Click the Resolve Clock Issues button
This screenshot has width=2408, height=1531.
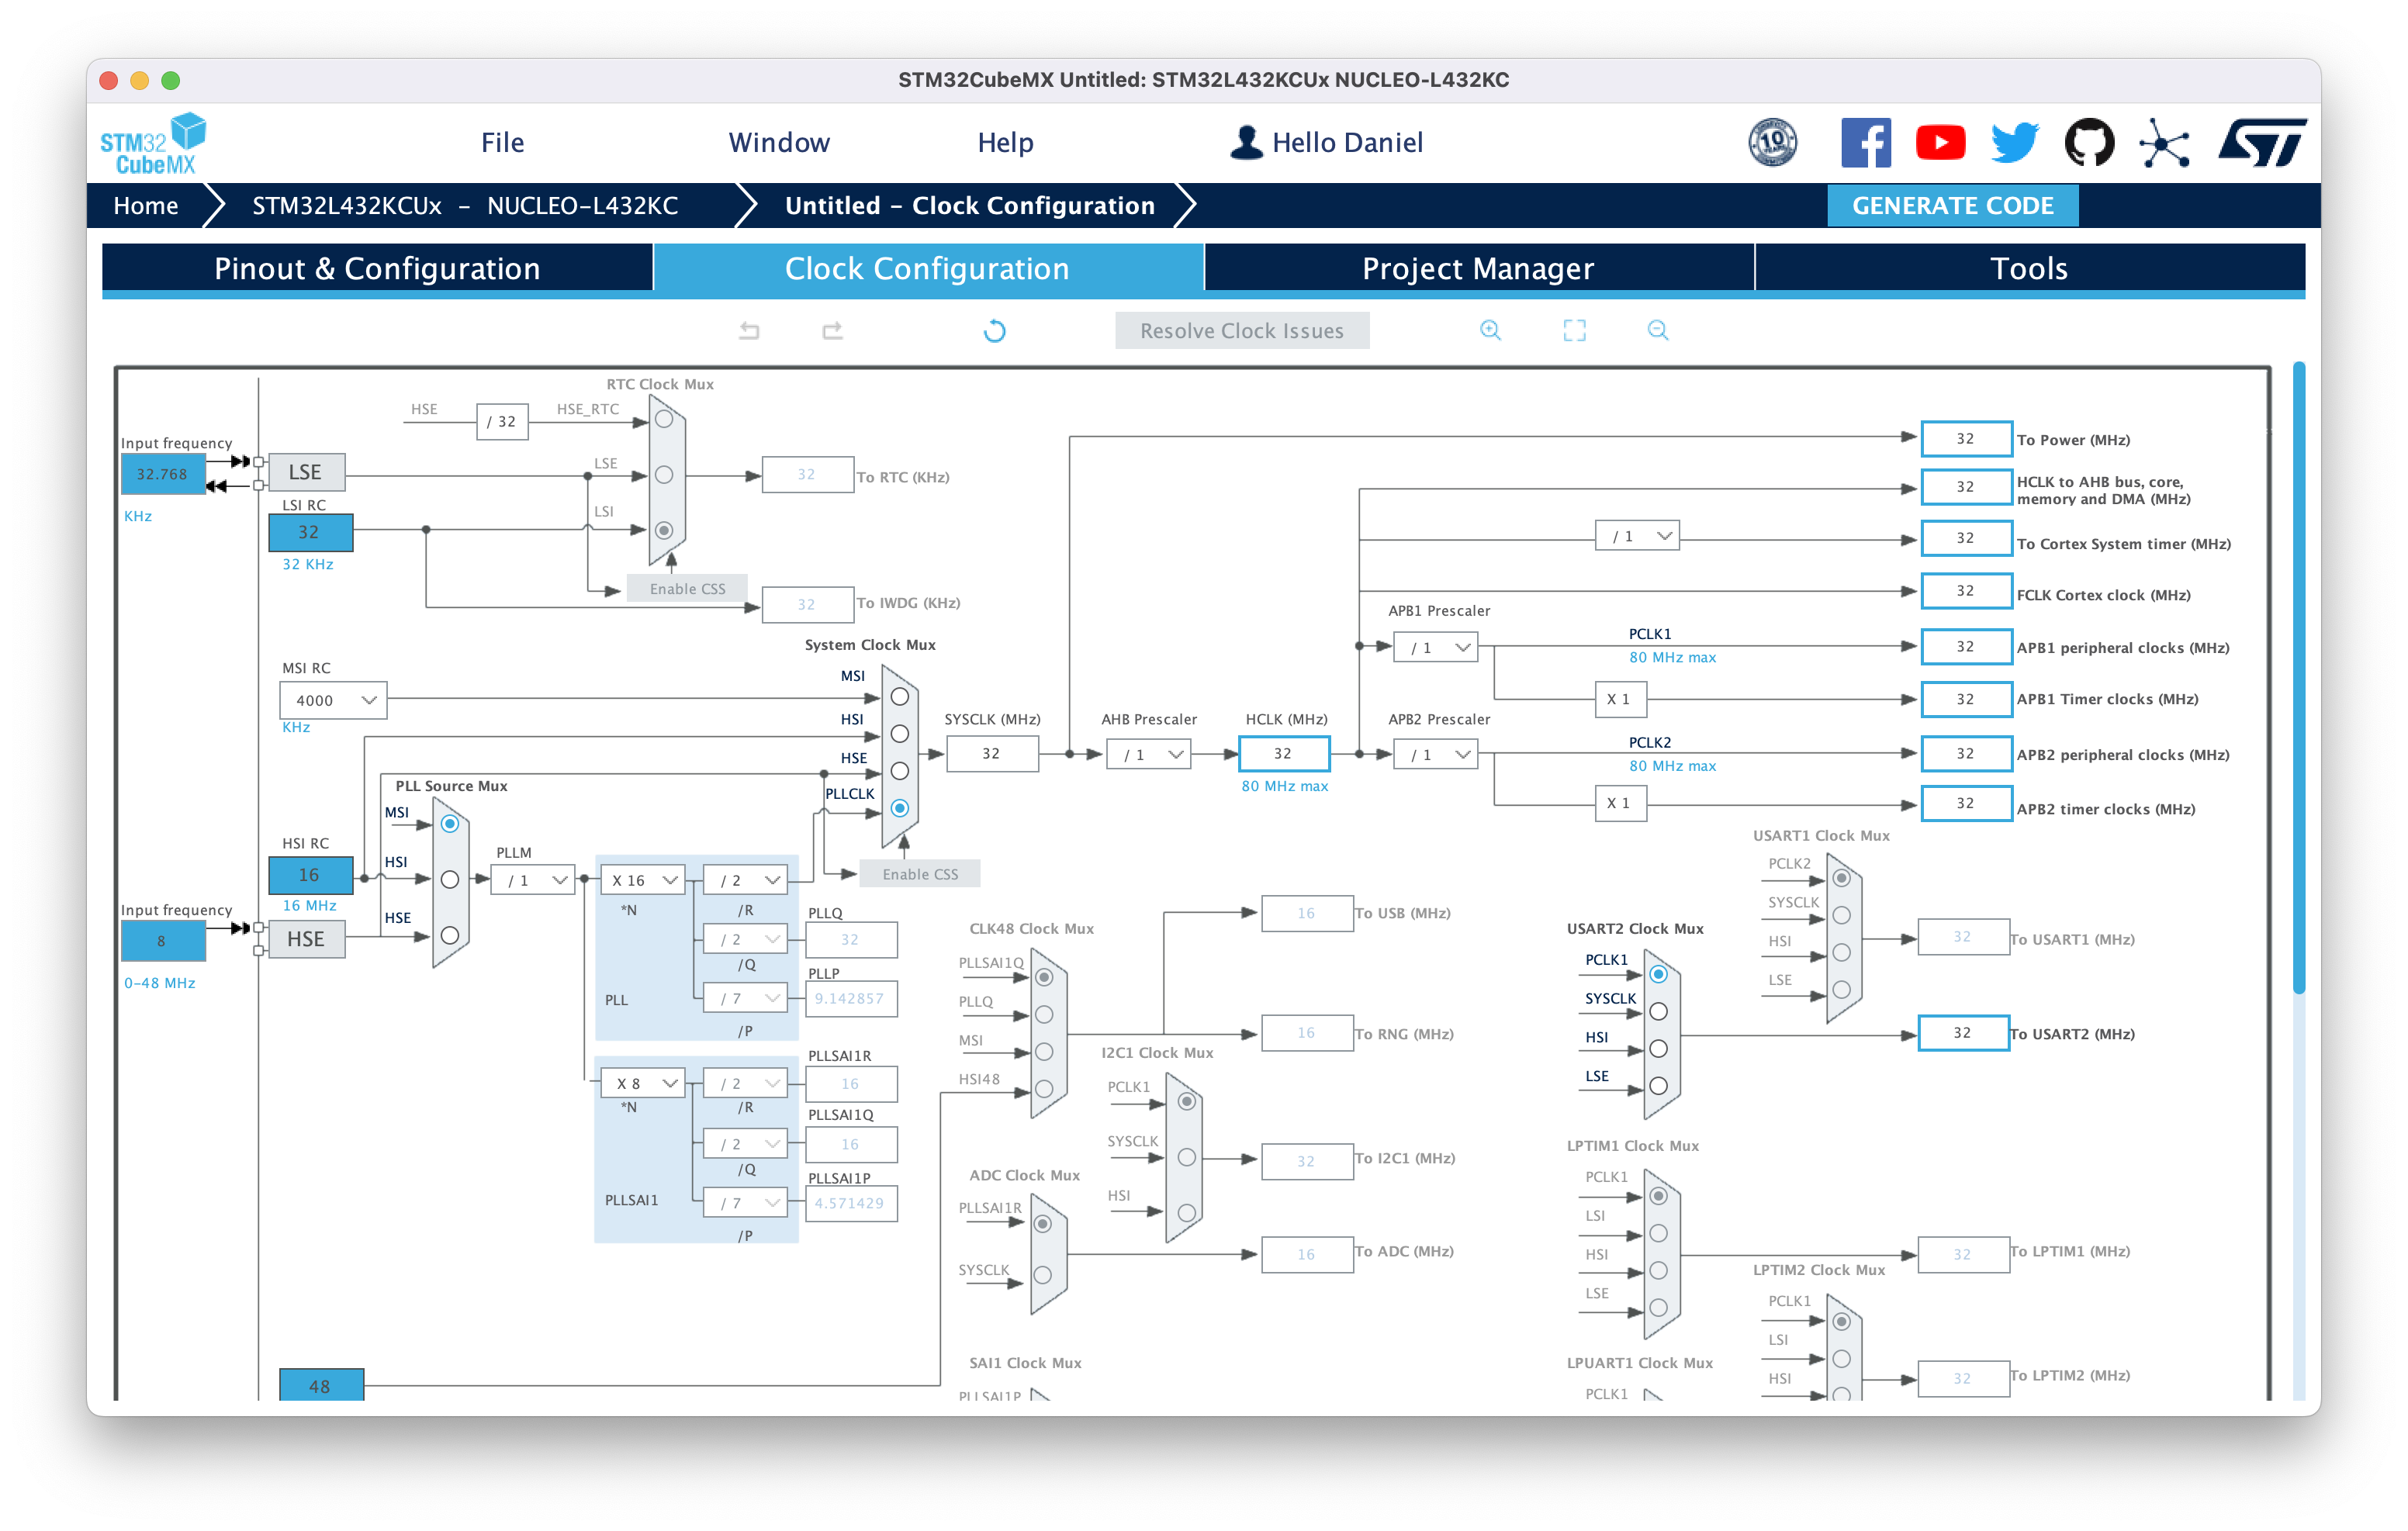[x=1242, y=330]
